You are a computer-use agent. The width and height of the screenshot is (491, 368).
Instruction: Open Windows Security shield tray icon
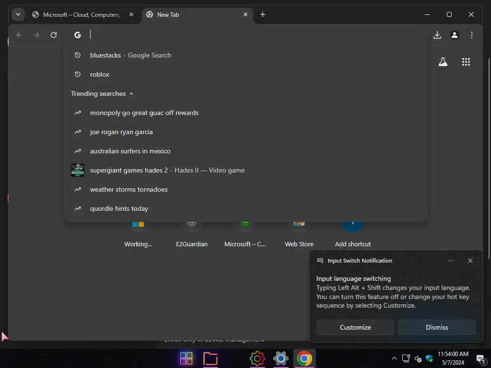(429, 358)
